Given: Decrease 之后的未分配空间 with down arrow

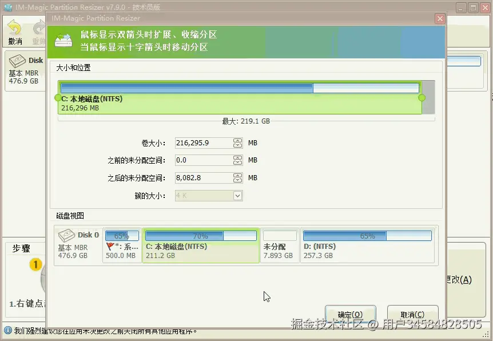Looking at the screenshot, I should pyautogui.click(x=238, y=180).
